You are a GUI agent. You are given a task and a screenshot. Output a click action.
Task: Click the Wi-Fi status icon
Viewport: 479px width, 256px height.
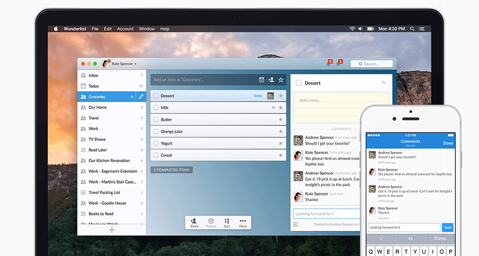coord(352,29)
